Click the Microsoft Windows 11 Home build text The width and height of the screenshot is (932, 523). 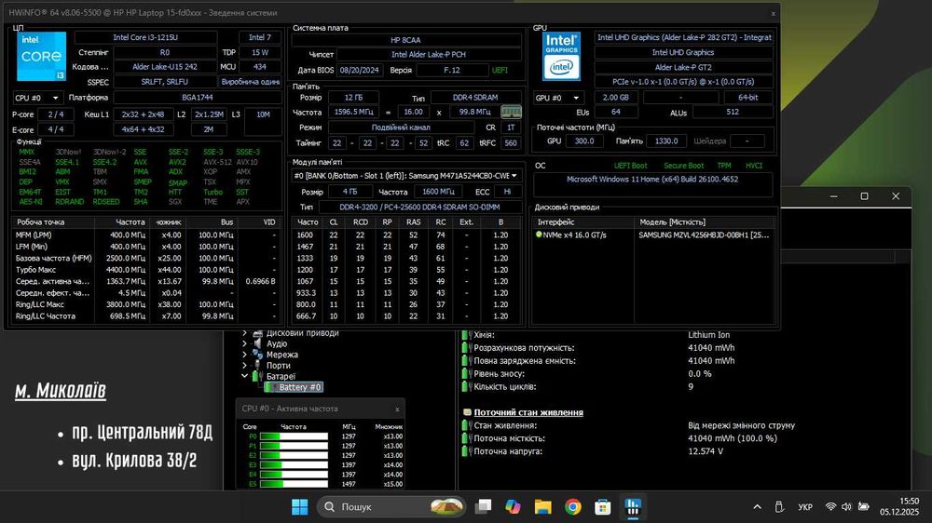tap(652, 179)
